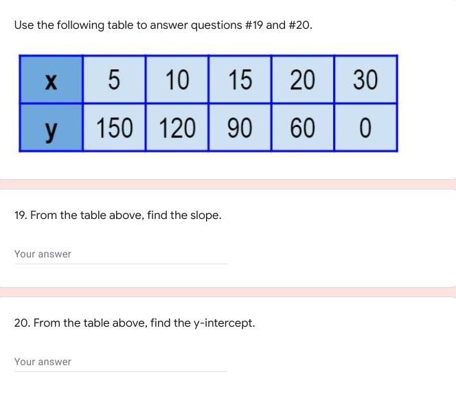Click the pink divider above question 20

(x=228, y=292)
